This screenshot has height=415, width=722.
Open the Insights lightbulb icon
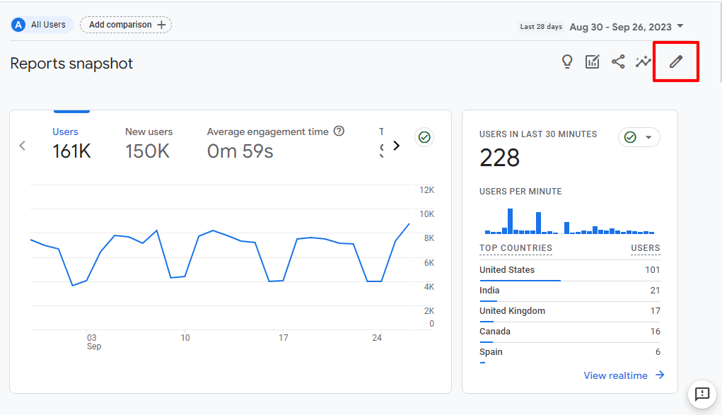pyautogui.click(x=566, y=62)
